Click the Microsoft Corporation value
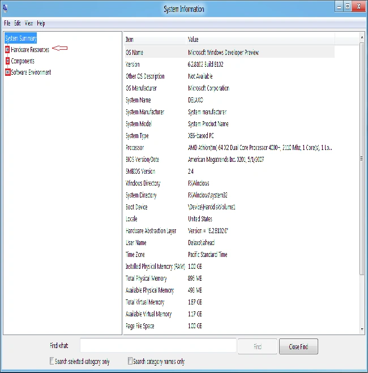Image resolution: width=368 pixels, height=373 pixels. [208, 88]
